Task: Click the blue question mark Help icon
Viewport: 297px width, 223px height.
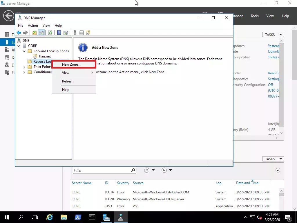Action: pos(59,33)
